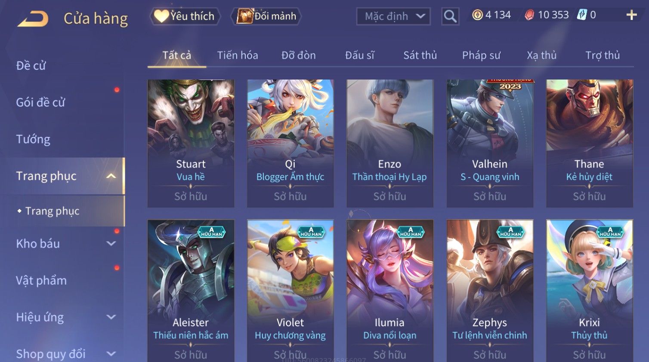Tap the red ruby currency icon
The width and height of the screenshot is (649, 362).
[529, 15]
